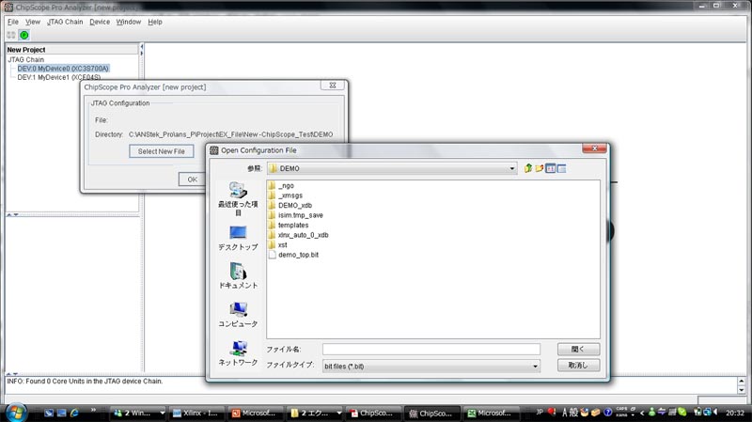The width and height of the screenshot is (752, 422).
Task: Switch to 'Xilinx - I...' taskbar window
Action: tap(196, 413)
